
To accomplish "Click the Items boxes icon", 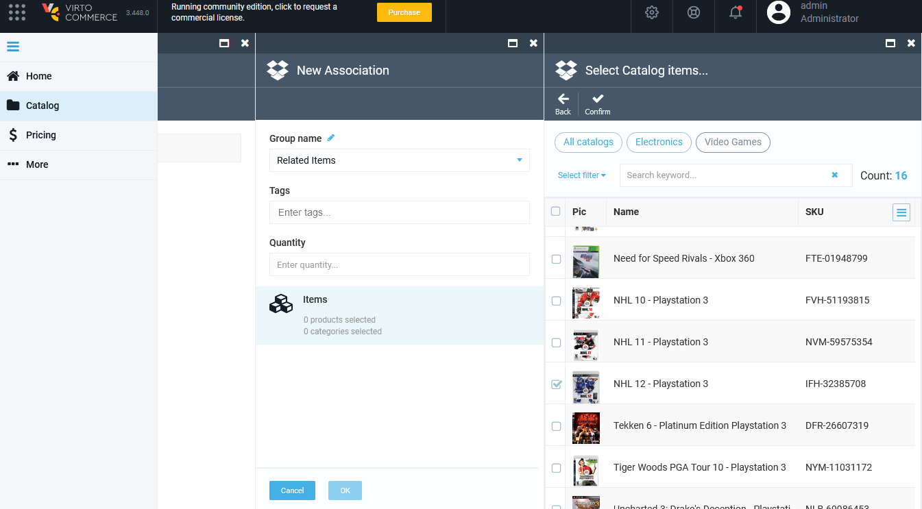I will [x=280, y=303].
